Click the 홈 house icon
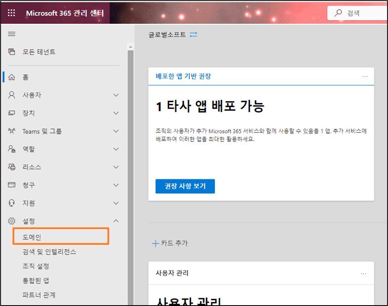The image size is (388, 306). pos(12,77)
